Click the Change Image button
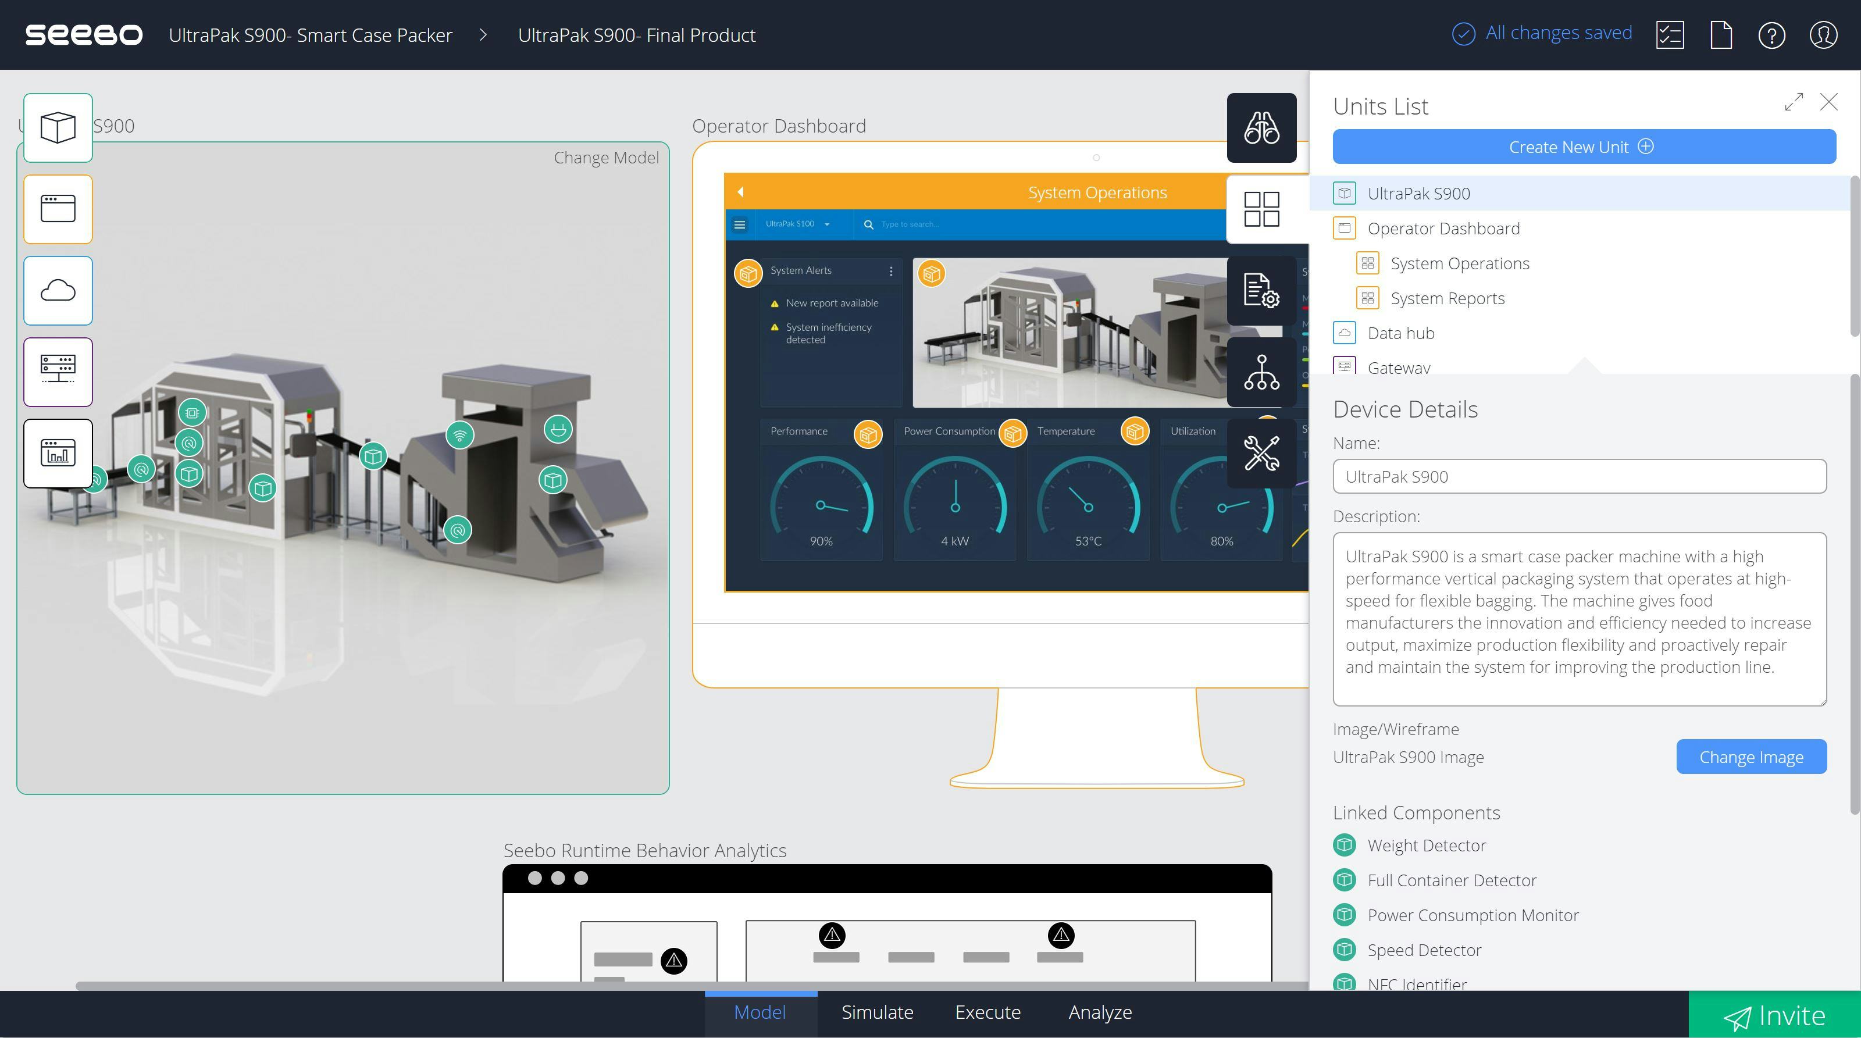This screenshot has height=1038, width=1861. pyautogui.click(x=1751, y=757)
